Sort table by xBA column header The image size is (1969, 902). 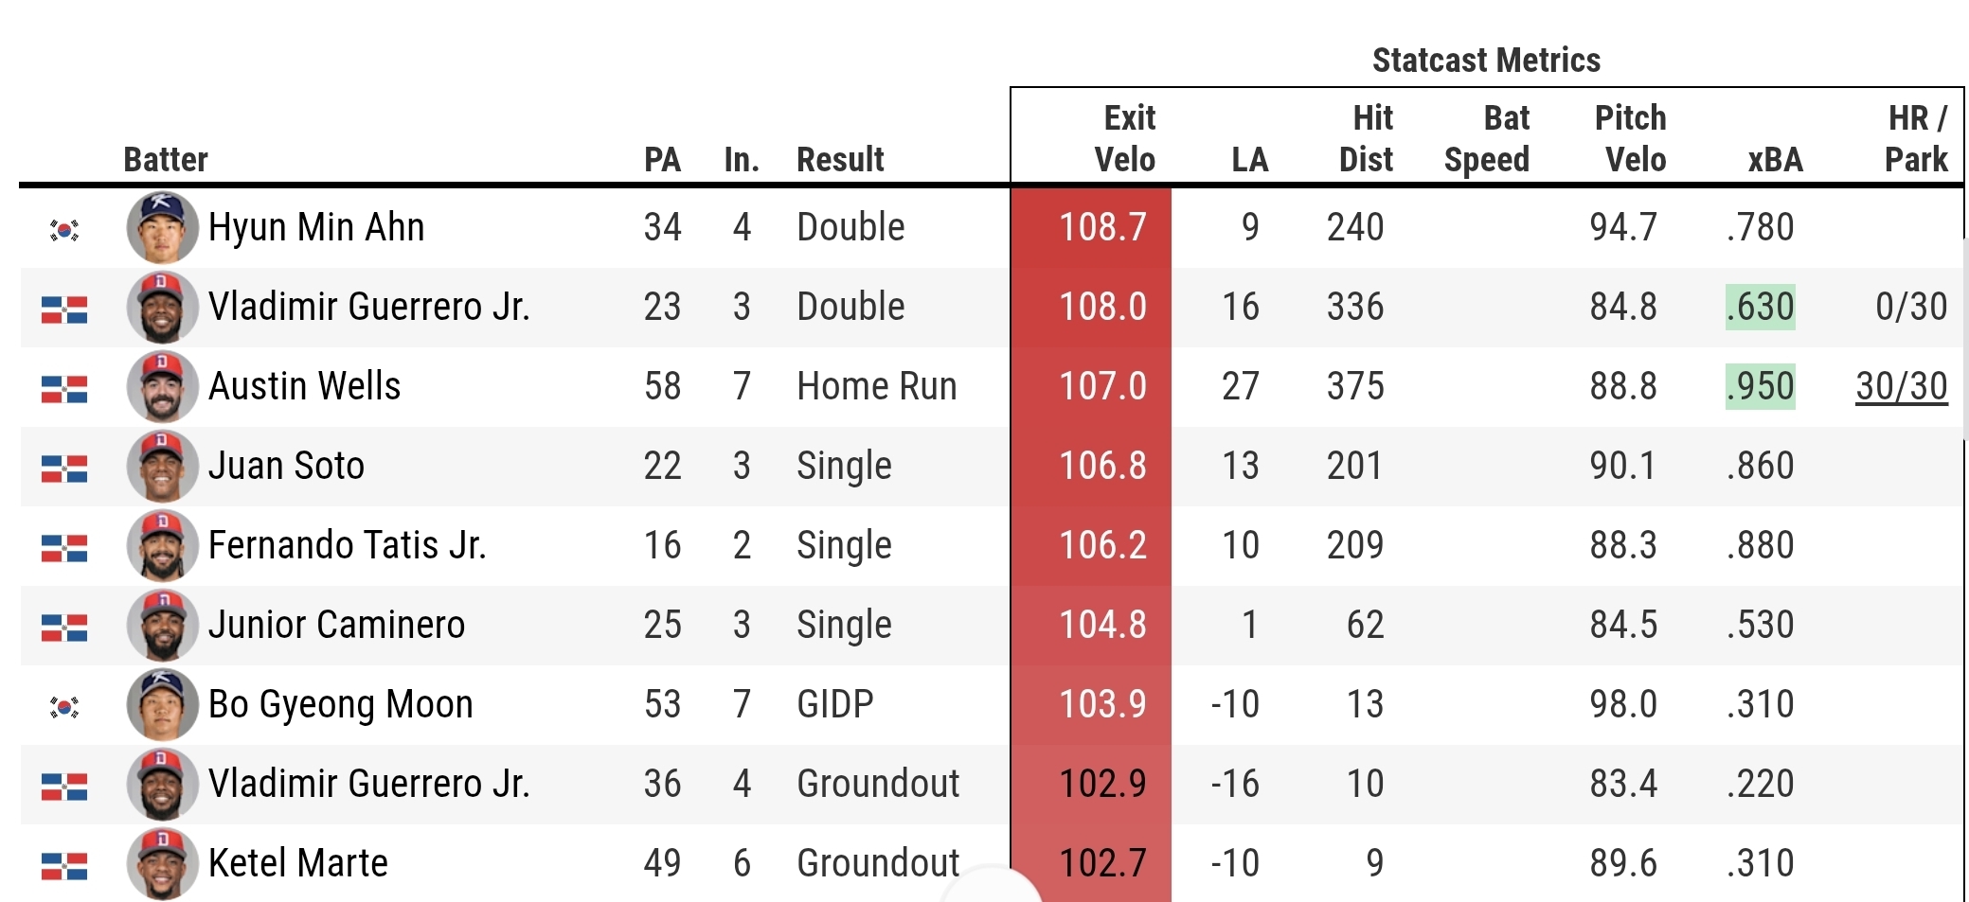[1775, 159]
